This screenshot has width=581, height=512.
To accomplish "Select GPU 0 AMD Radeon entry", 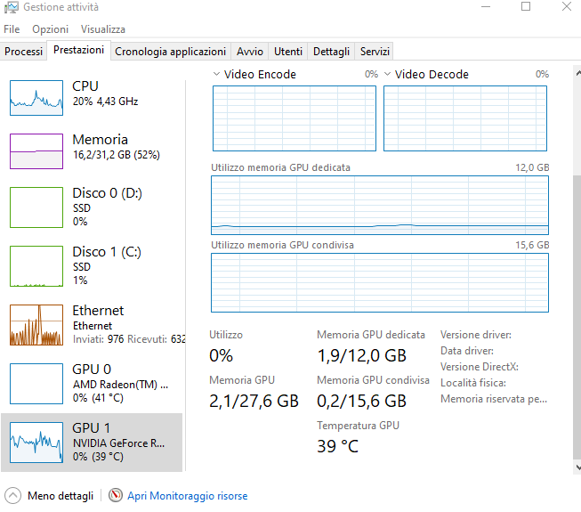I will tap(92, 384).
